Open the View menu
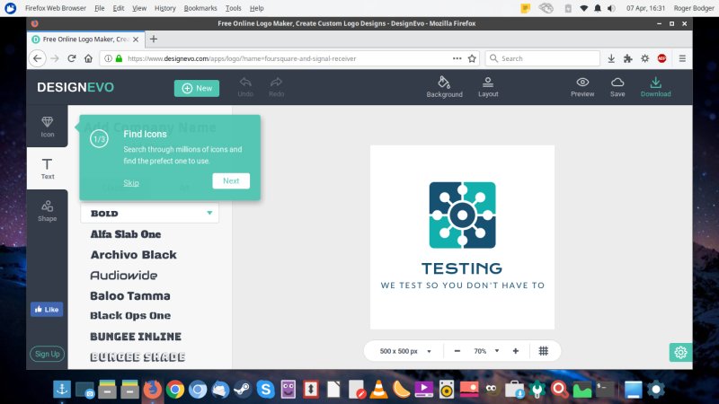Image resolution: width=719 pixels, height=404 pixels. [x=139, y=8]
